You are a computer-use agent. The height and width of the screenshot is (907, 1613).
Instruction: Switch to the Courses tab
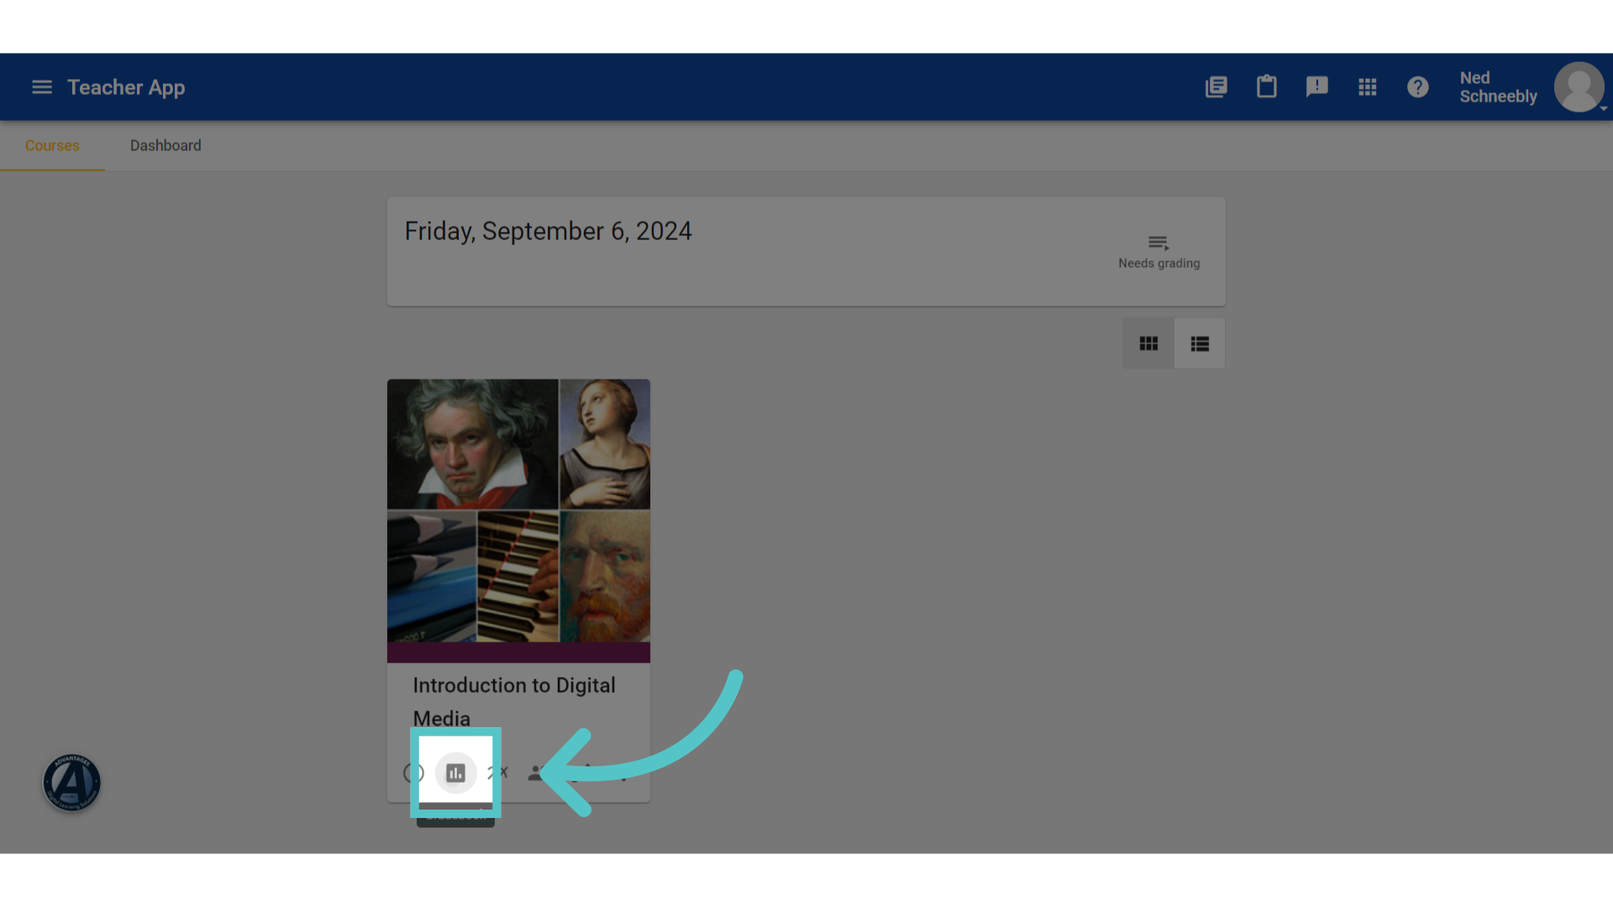pyautogui.click(x=52, y=146)
